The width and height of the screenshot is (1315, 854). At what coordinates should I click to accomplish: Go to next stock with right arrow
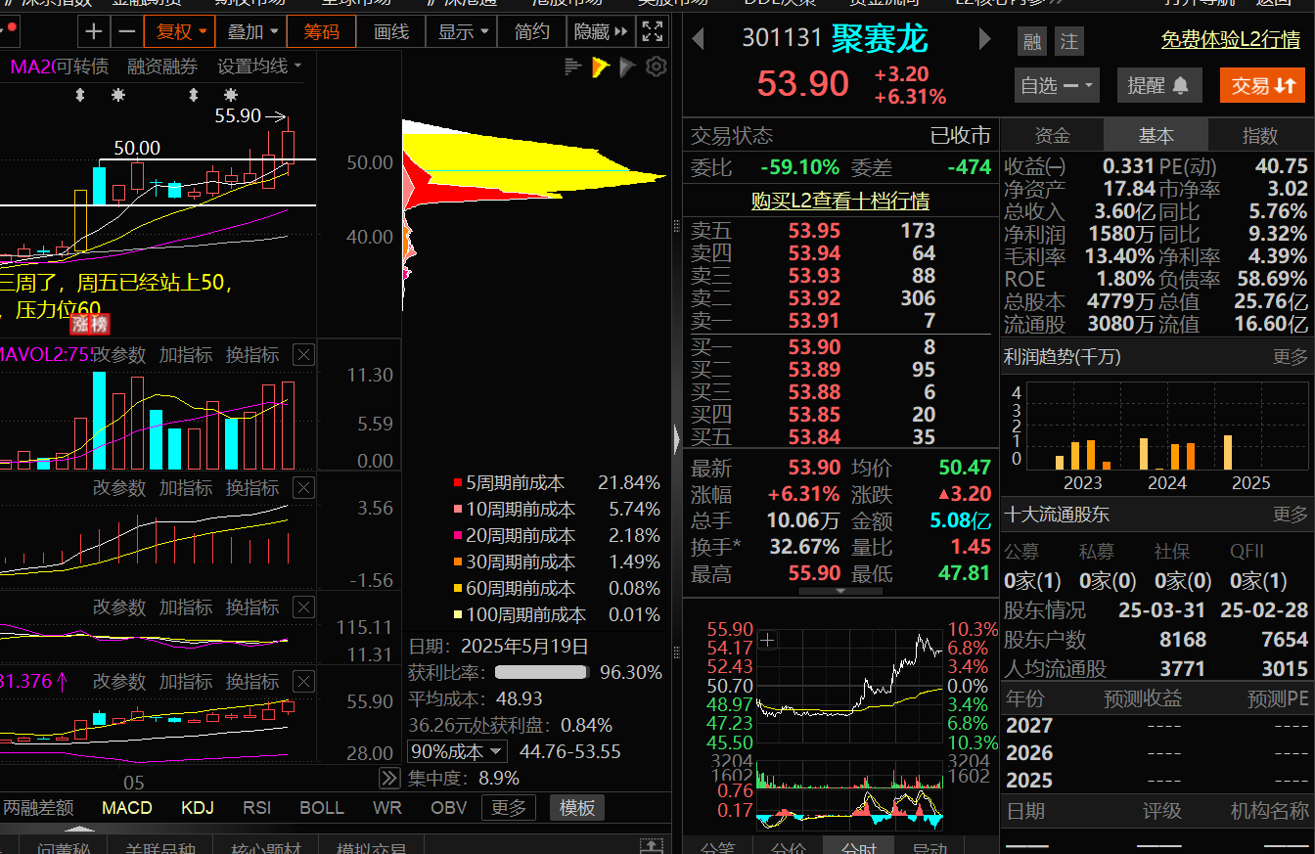coord(985,40)
